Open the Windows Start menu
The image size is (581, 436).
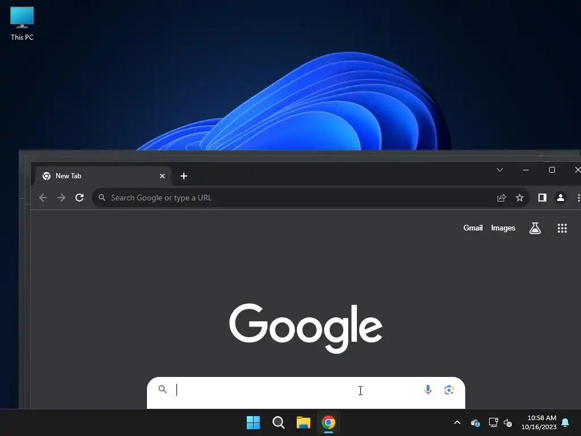[x=254, y=422]
